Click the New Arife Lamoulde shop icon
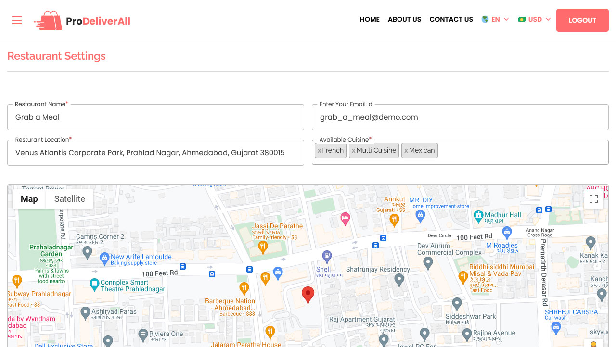Image resolution: width=616 pixels, height=347 pixels. 104,259
